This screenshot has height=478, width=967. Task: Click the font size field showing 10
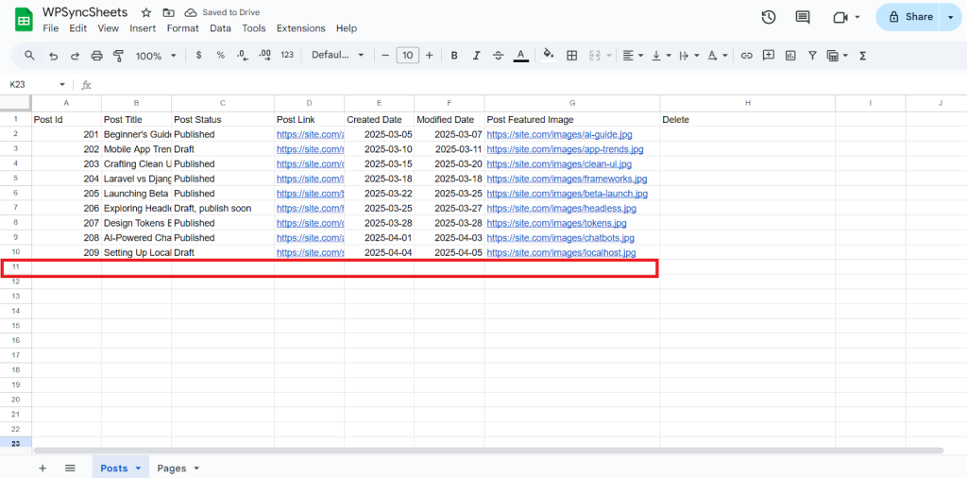click(408, 56)
